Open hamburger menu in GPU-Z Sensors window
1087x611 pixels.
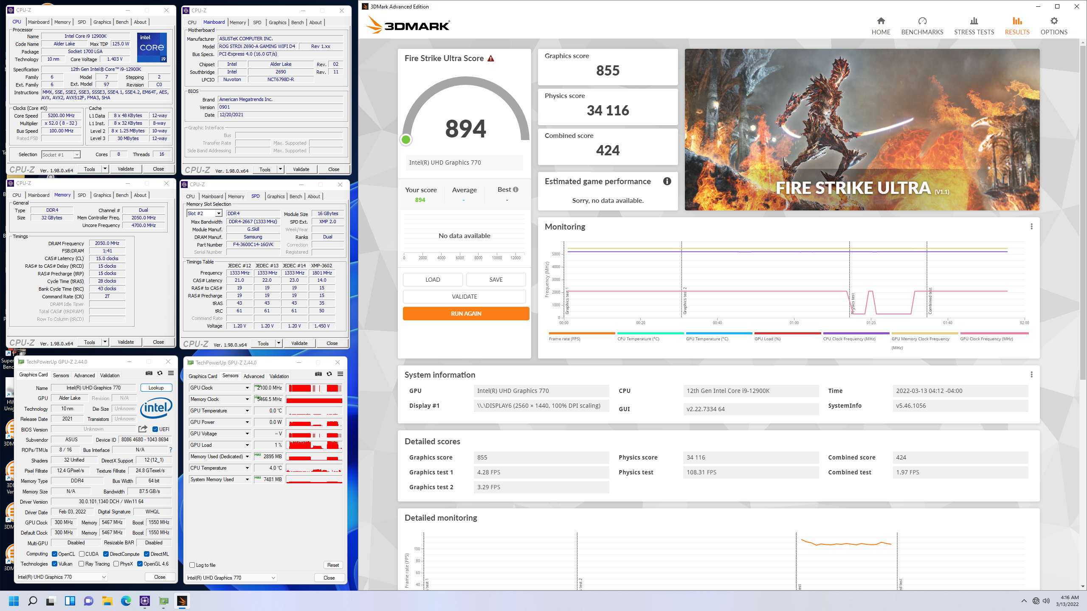click(340, 374)
